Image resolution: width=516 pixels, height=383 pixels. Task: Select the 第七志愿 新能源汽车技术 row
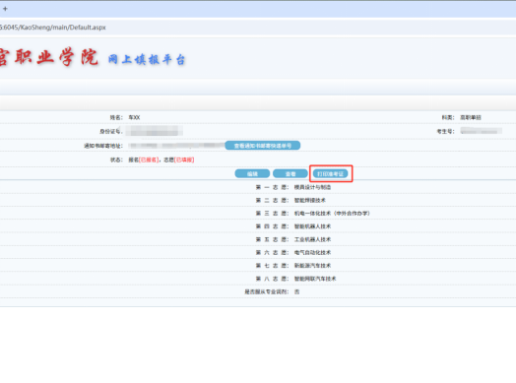258,266
